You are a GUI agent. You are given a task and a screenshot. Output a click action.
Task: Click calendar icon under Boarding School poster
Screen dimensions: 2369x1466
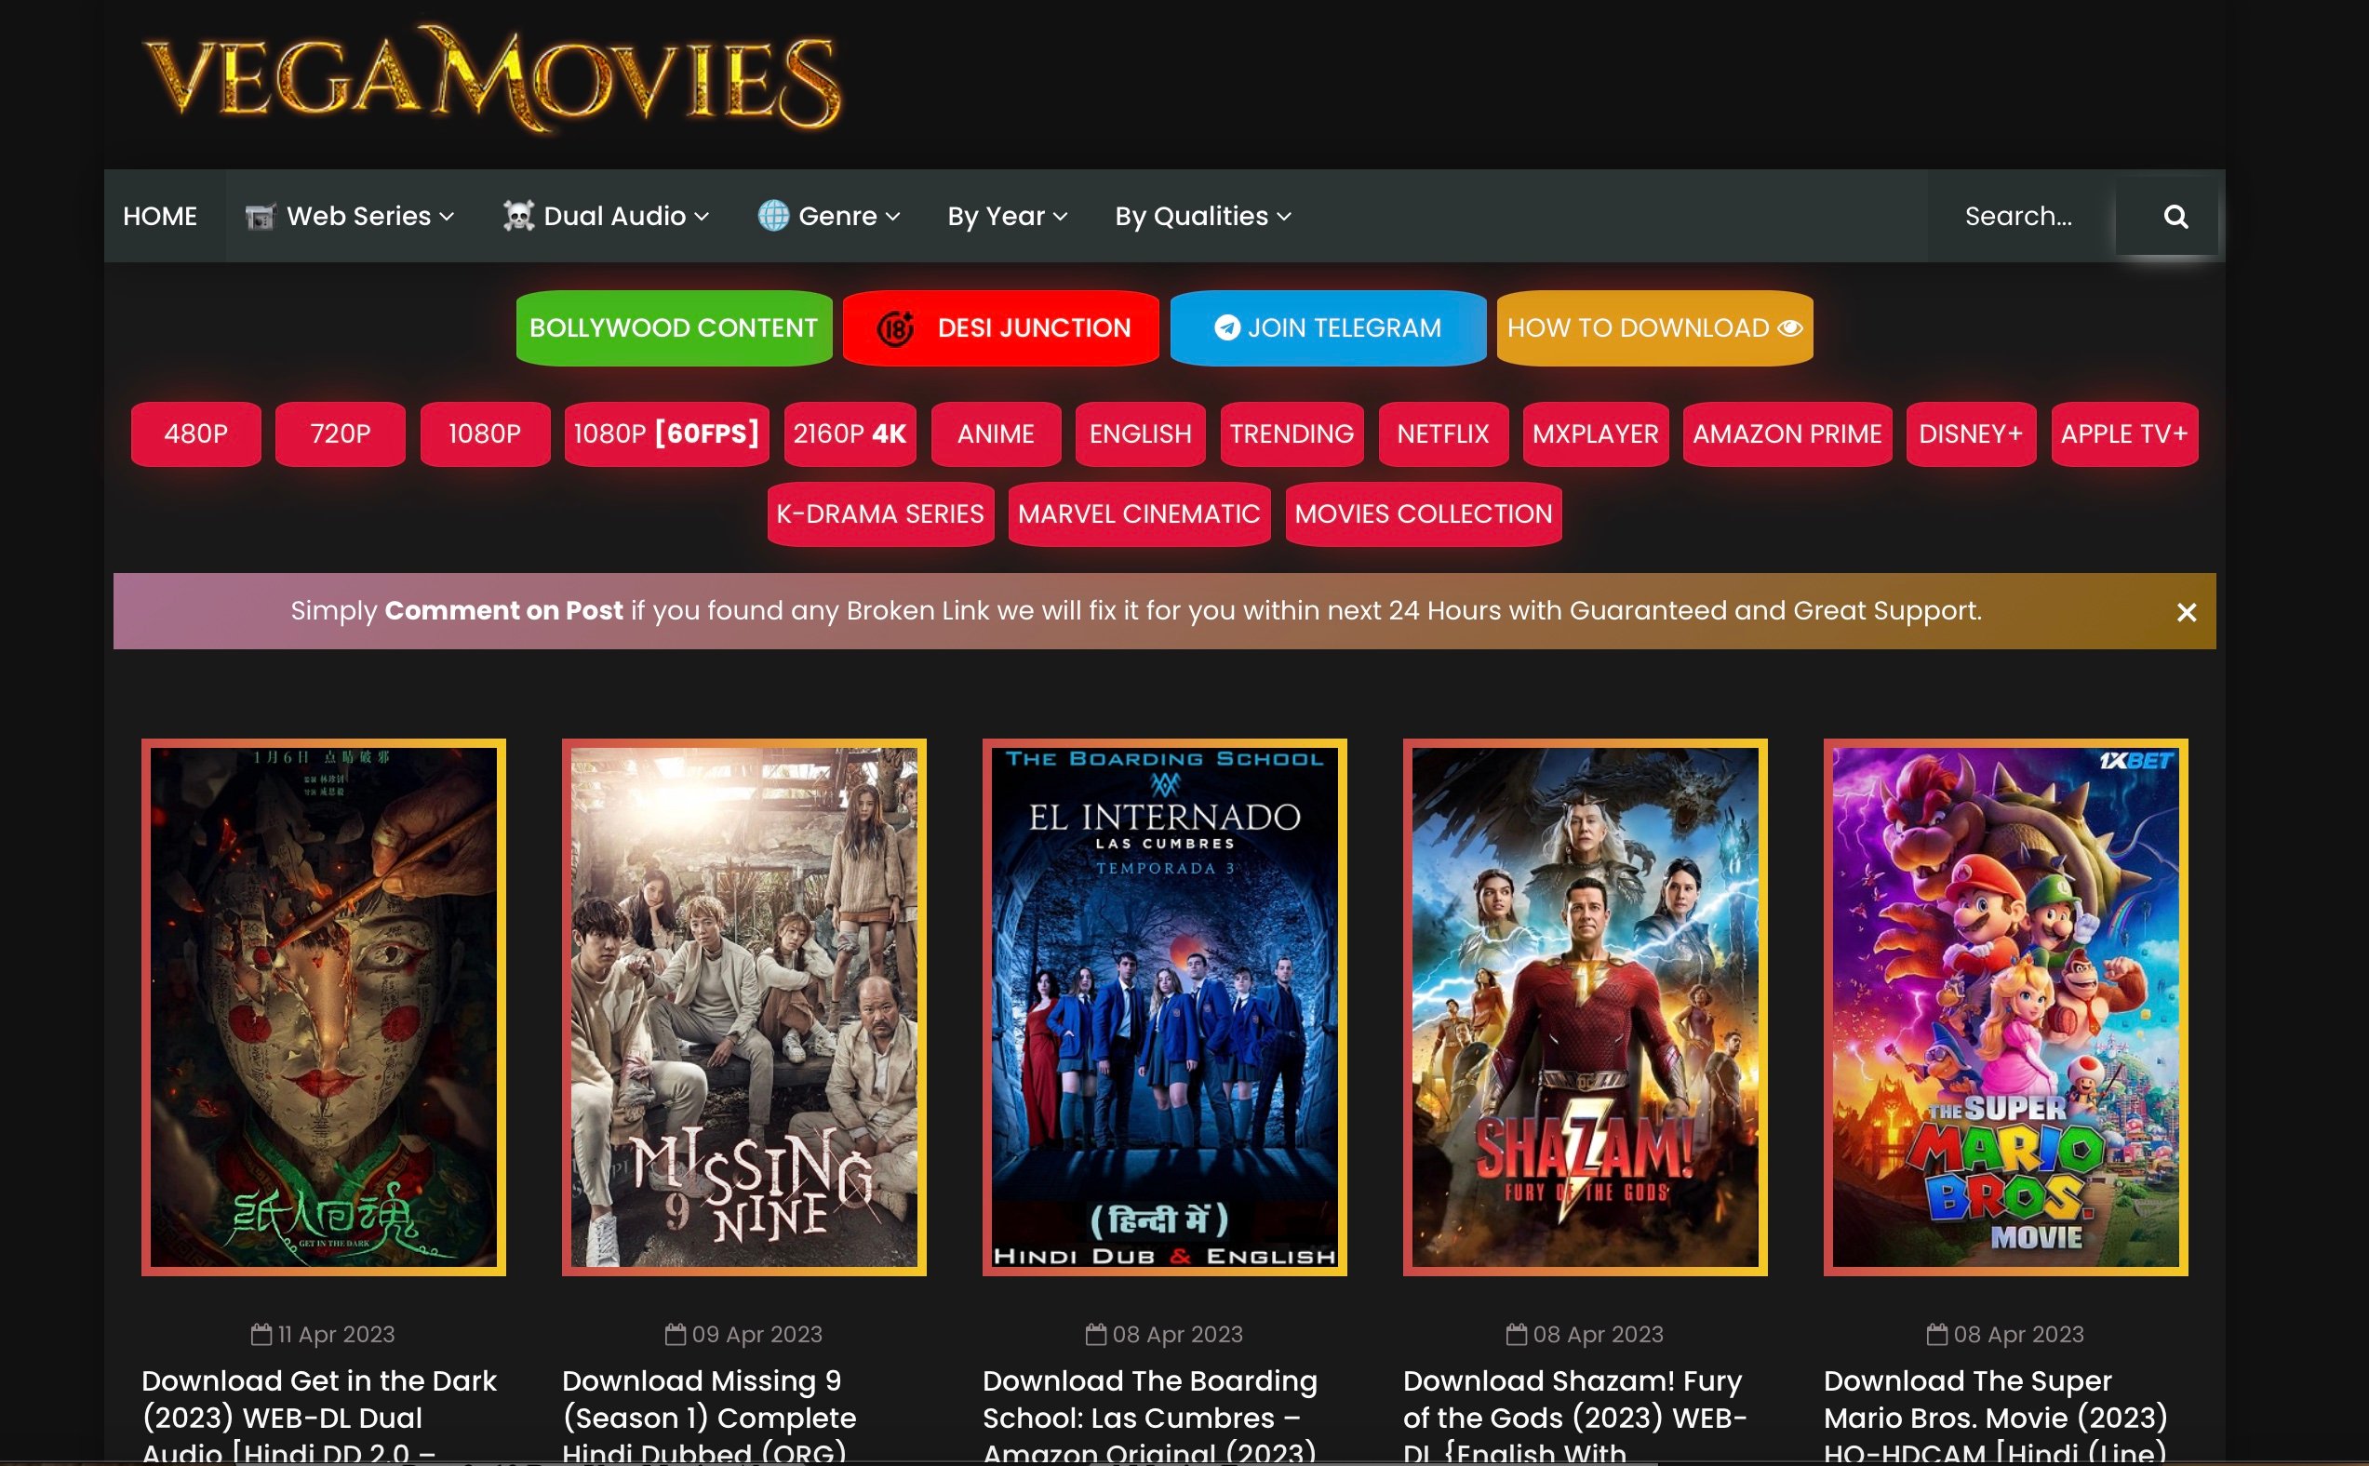(1096, 1334)
